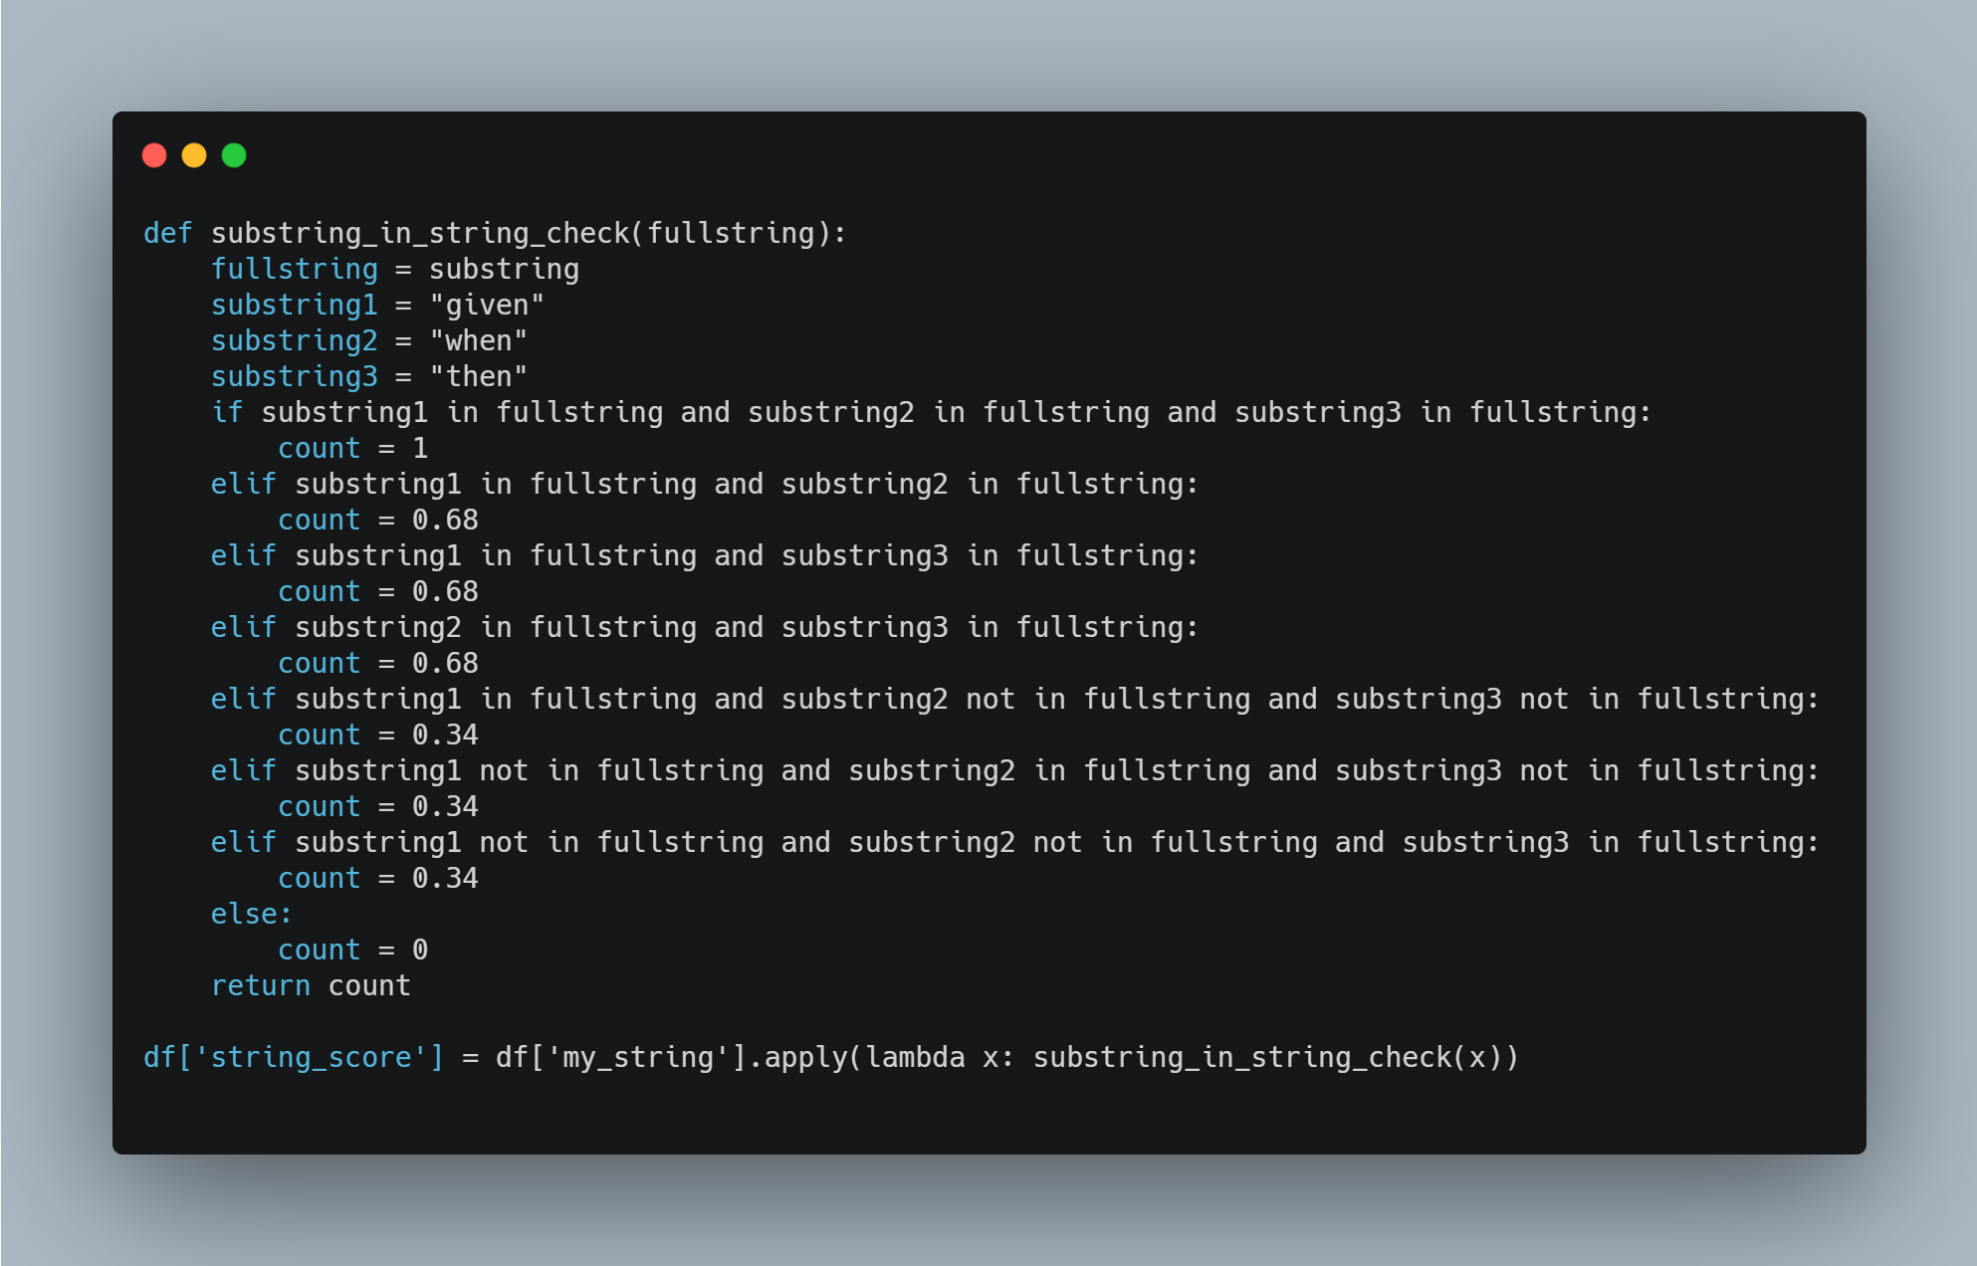Click the 'else:' keyword
Screen dimensions: 1977x1266
click(251, 914)
